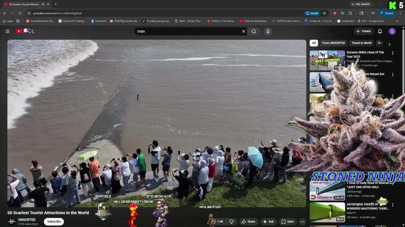Open the Create menu
405x227 pixels.
pos(363,31)
